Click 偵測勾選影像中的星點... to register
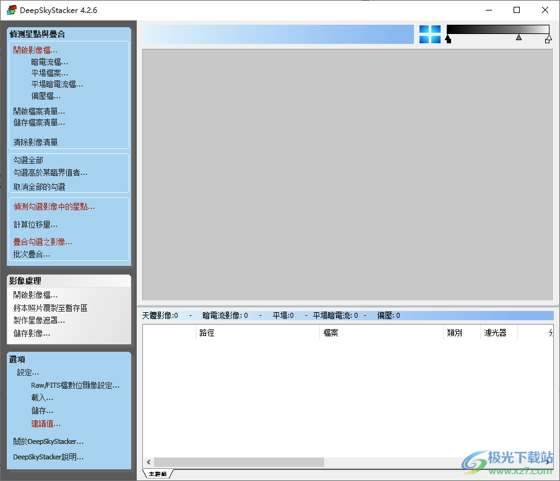 tap(54, 206)
